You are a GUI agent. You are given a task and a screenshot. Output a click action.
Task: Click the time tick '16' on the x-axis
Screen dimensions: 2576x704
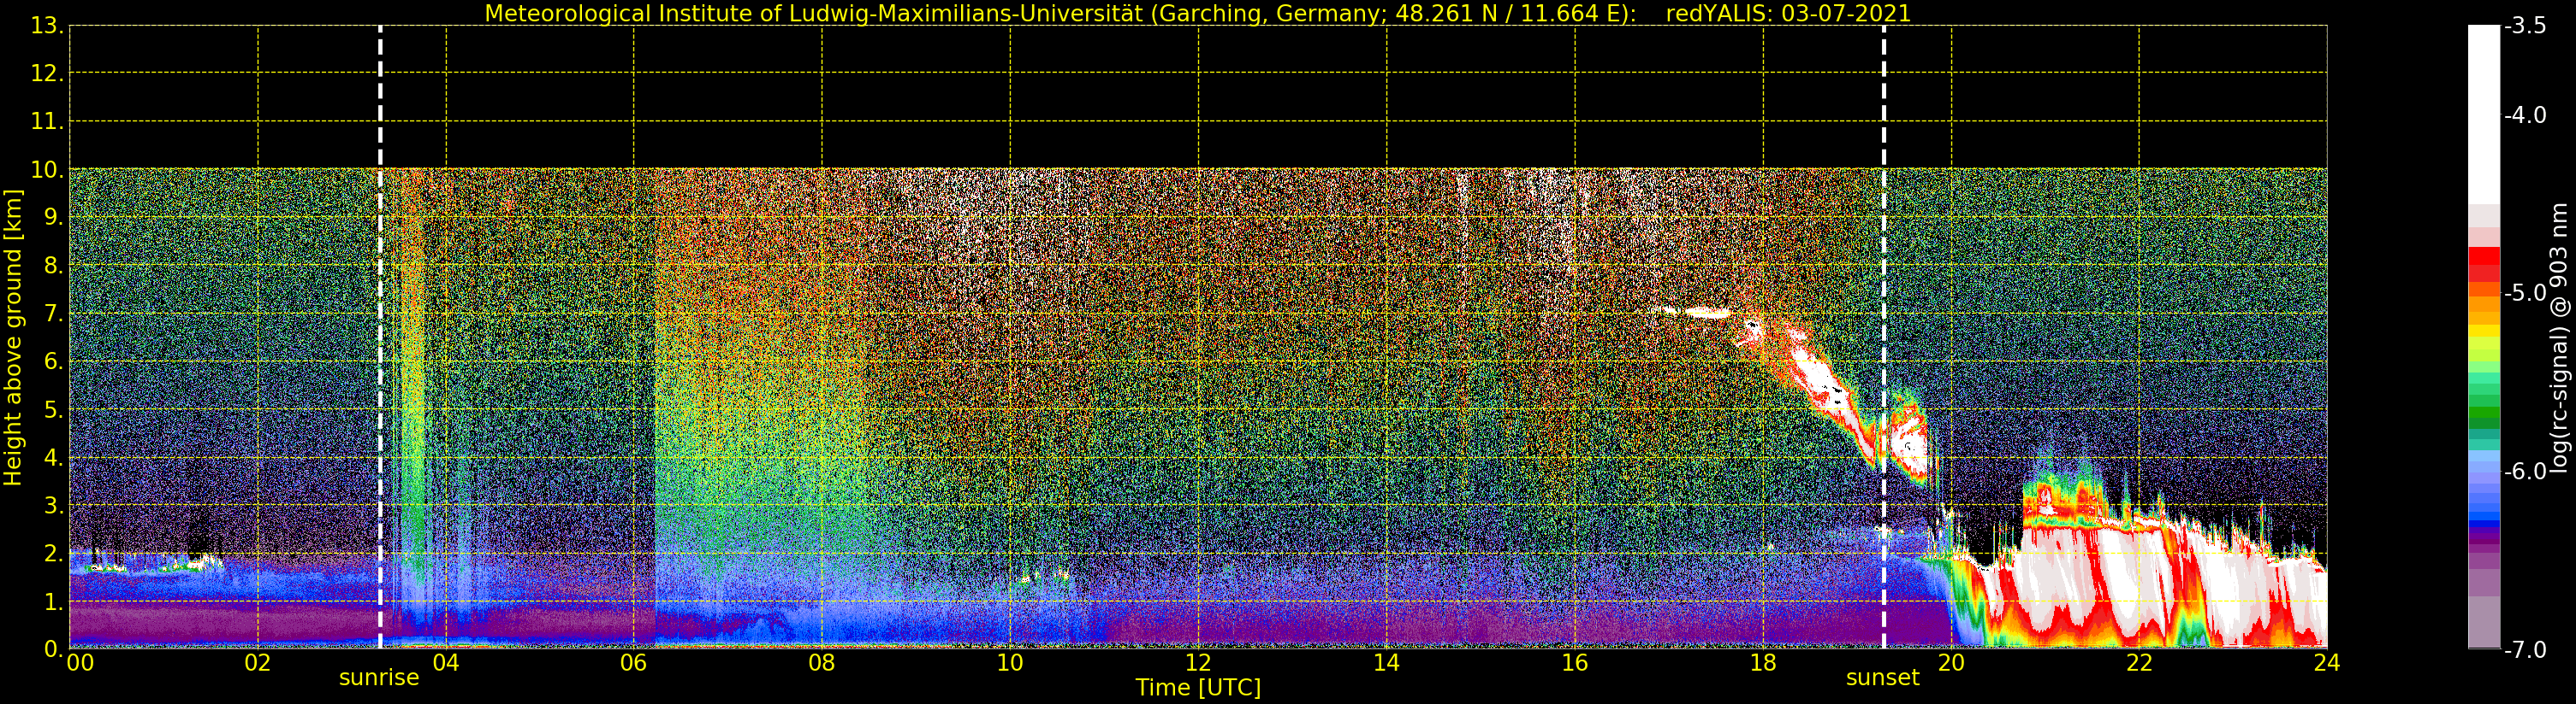(x=1574, y=663)
